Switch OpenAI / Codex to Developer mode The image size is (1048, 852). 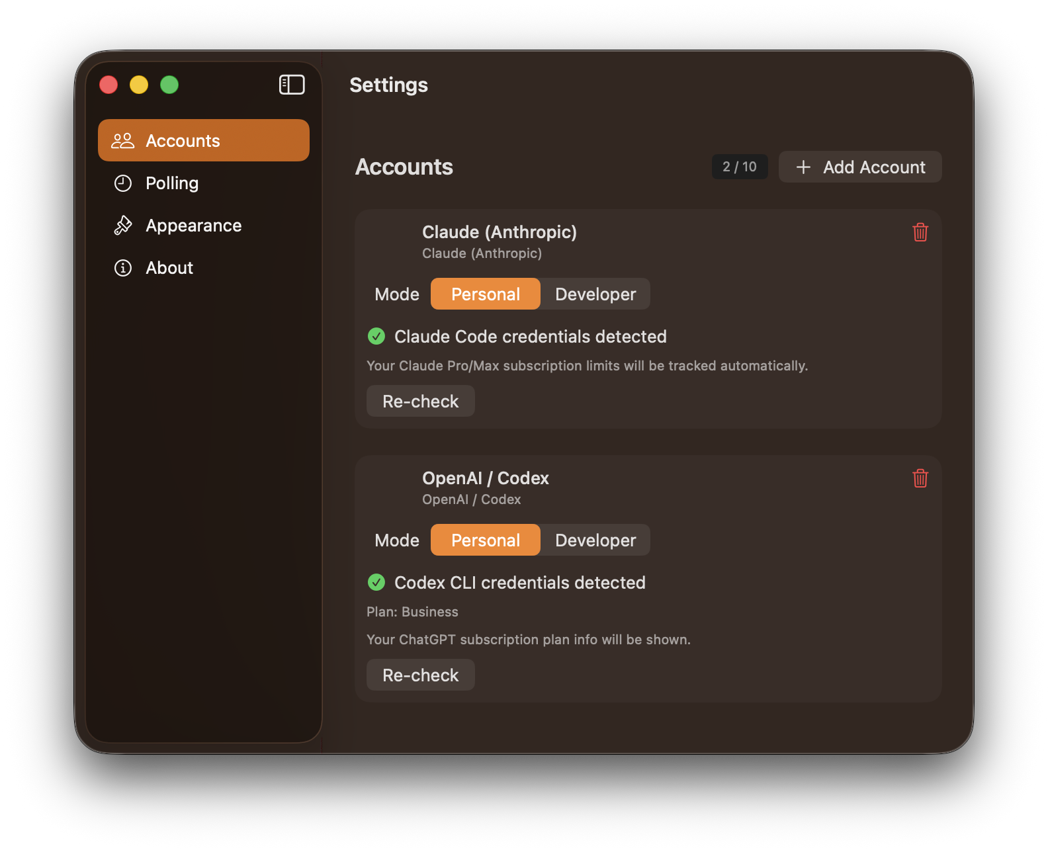(x=595, y=540)
